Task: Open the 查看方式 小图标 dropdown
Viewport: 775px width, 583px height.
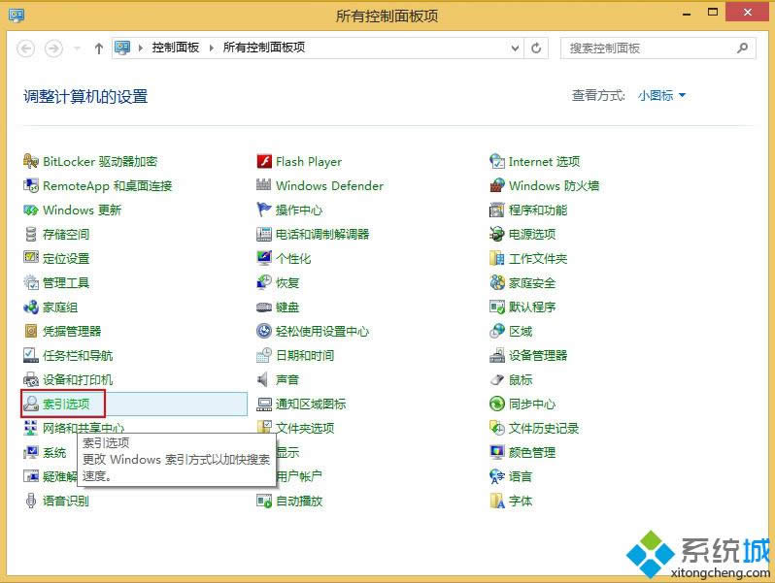Action: click(661, 95)
